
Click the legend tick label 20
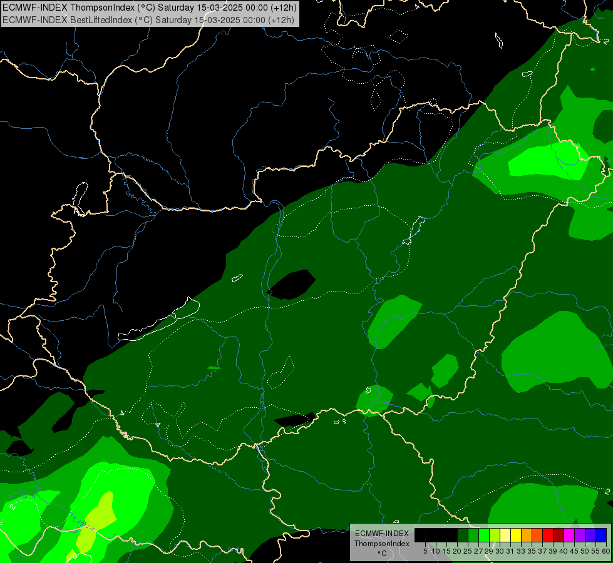pyautogui.click(x=458, y=551)
